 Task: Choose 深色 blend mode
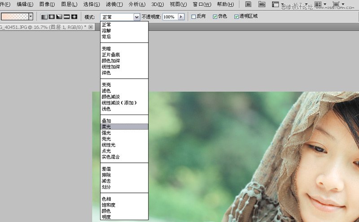(124, 73)
